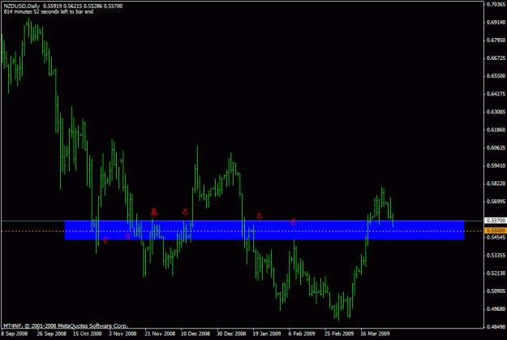507x340 pixels.
Task: Click the 10 Dec 2008 date label
Action: tap(195, 334)
